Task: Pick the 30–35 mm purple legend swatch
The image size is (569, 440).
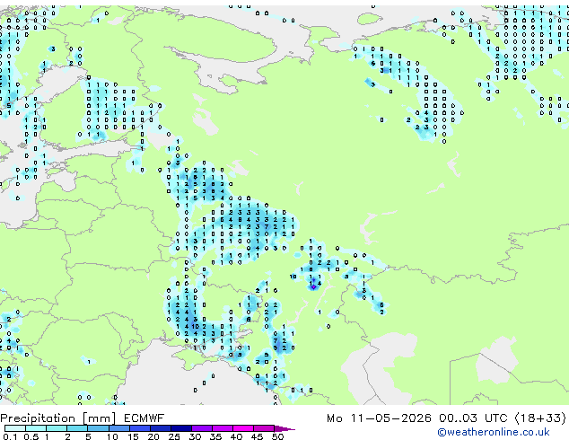Action: tap(202, 428)
